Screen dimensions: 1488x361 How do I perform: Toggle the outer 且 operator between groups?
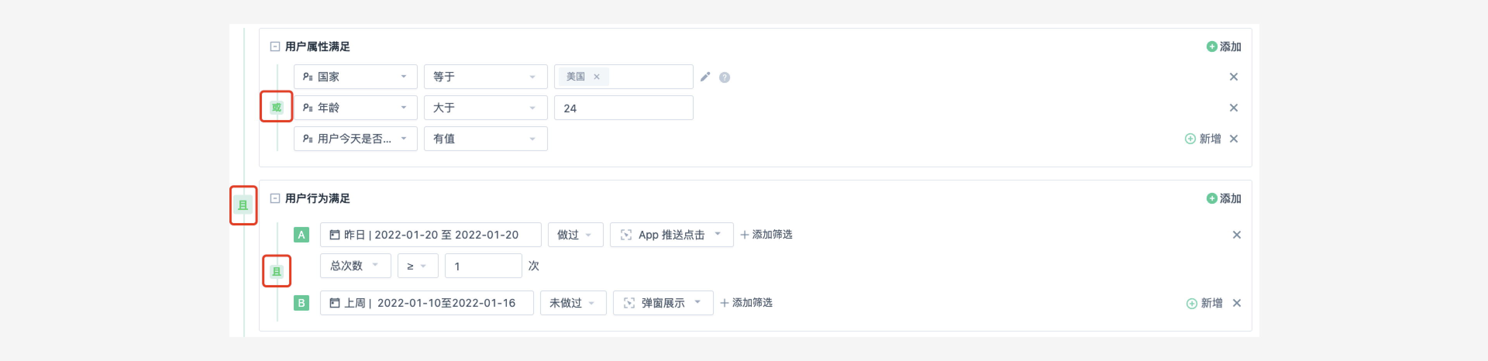click(243, 205)
